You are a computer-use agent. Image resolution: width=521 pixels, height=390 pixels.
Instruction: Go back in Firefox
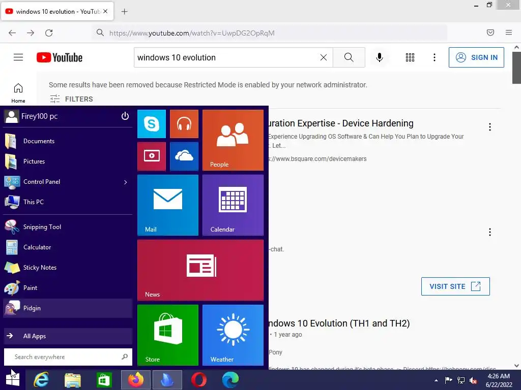pyautogui.click(x=12, y=32)
